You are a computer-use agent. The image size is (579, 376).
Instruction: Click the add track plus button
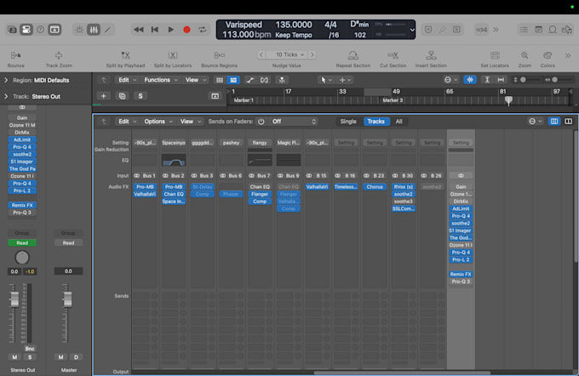(x=103, y=96)
